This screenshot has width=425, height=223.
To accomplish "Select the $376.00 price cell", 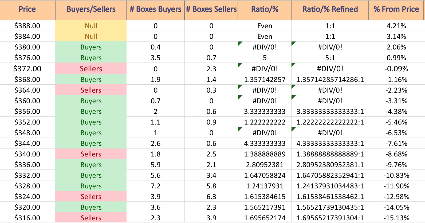I will click(x=27, y=58).
